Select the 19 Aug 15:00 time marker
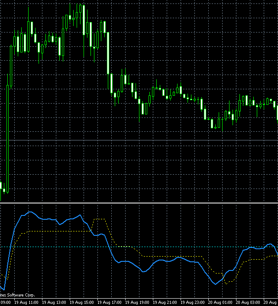 [82, 302]
